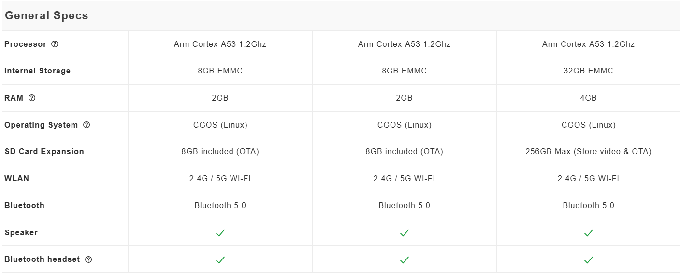This screenshot has width=680, height=273.
Task: Click the Speaker checkmark in the last column
Action: coord(588,233)
